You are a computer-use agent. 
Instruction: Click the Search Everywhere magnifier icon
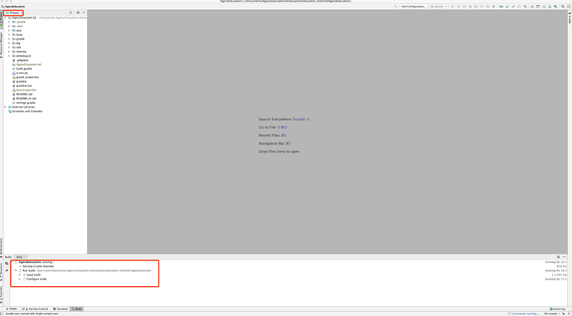point(563,7)
